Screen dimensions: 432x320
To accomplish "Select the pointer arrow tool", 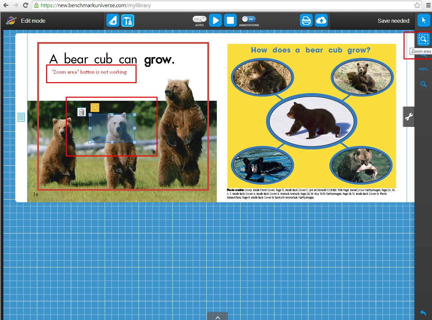I will 424,21.
